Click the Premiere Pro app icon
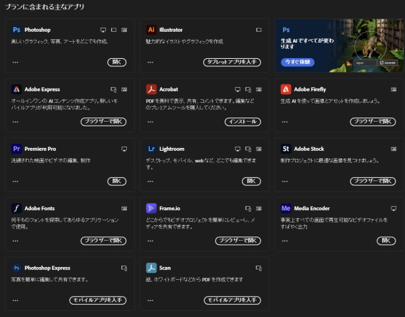Screen dimensions: 405x317 [16, 149]
